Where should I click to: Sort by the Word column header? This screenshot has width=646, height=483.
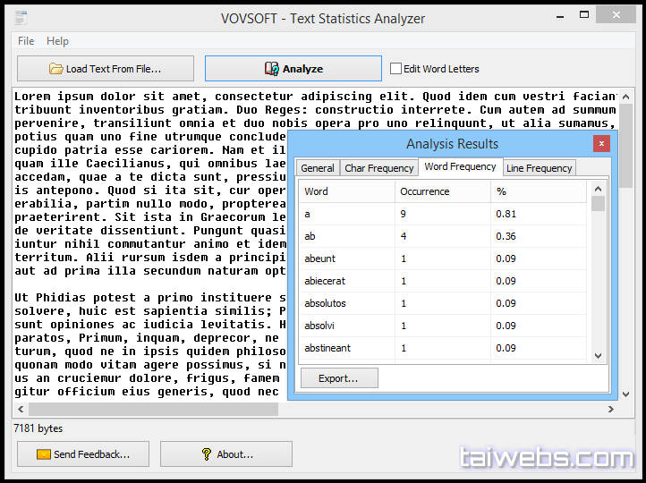point(317,191)
